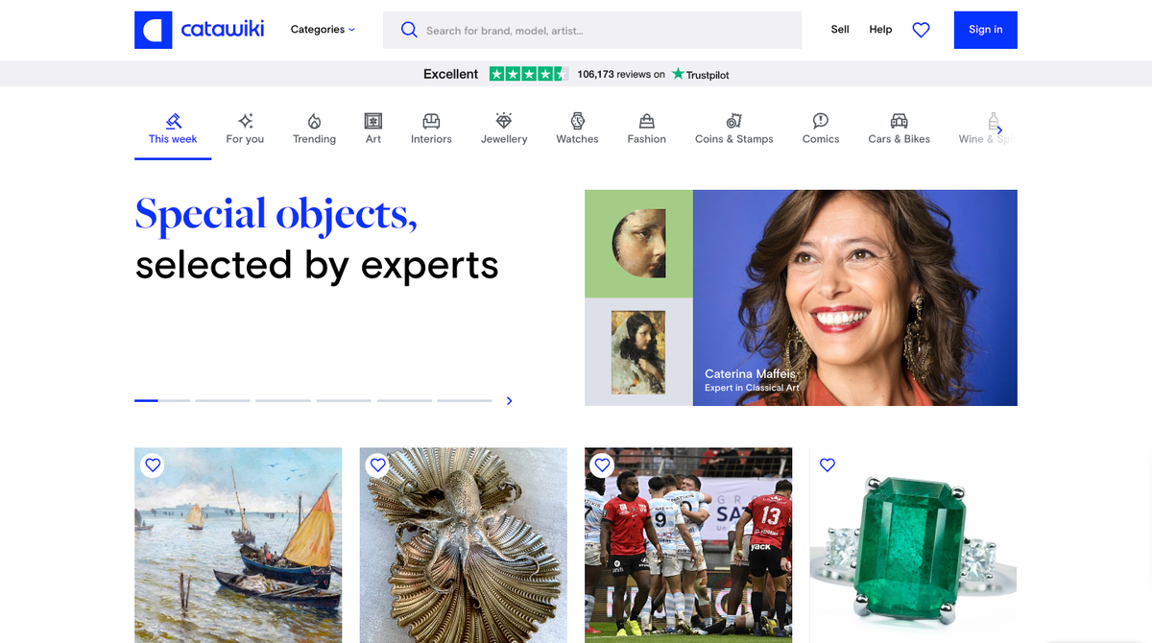This screenshot has width=1152, height=643.
Task: Click the Interiors sofa icon
Action: click(x=432, y=121)
